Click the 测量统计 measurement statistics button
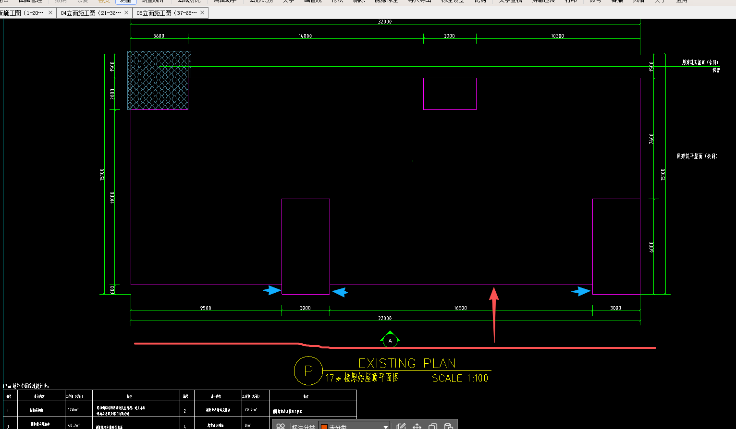Image resolution: width=736 pixels, height=429 pixels. tap(152, 1)
